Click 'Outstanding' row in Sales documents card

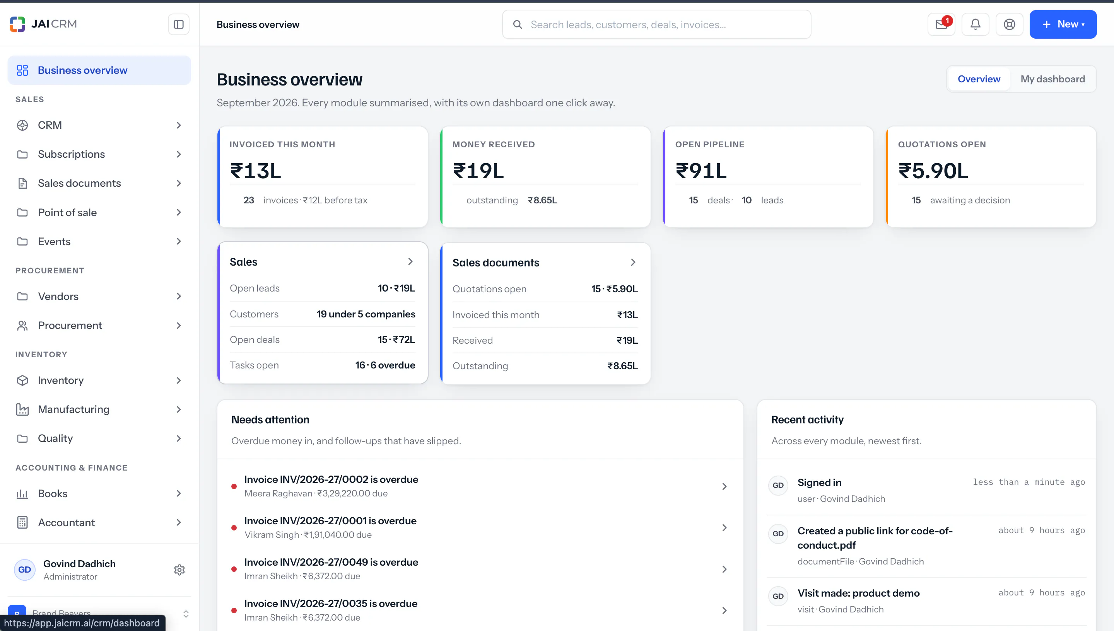(545, 366)
